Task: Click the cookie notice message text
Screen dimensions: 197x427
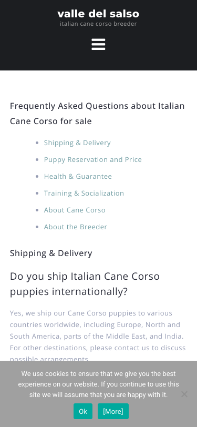Action: pos(98,384)
